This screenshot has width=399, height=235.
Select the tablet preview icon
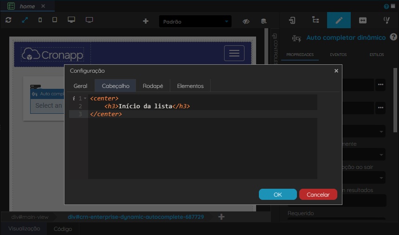tap(55, 20)
